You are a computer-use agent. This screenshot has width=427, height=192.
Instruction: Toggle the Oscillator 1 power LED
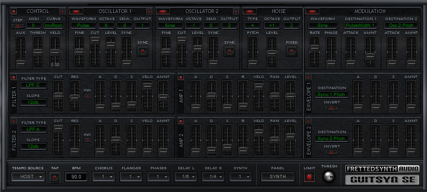[76, 12]
